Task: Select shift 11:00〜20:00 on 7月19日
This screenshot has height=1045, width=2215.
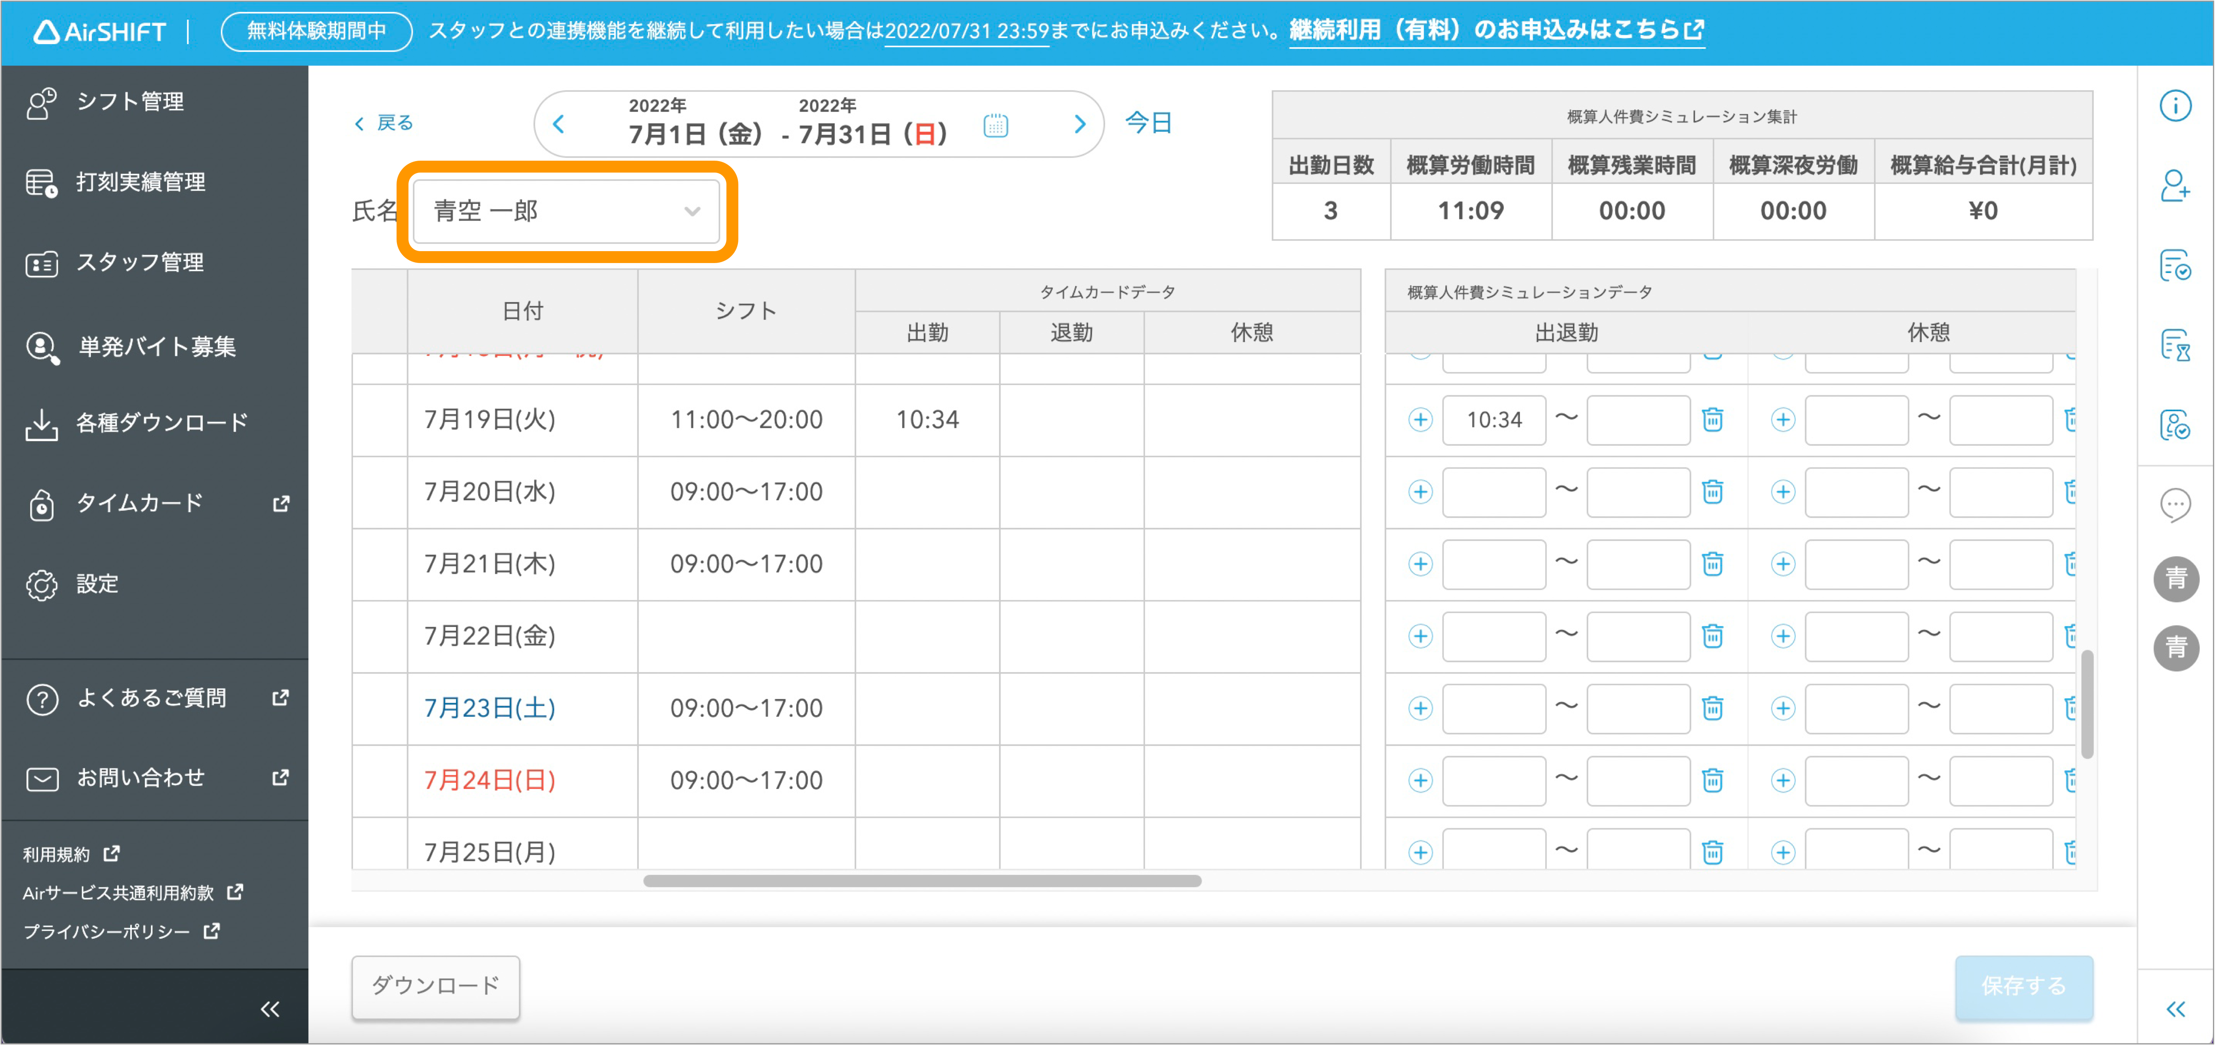Action: coord(746,420)
